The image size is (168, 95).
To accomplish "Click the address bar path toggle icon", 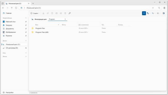I will tap(153, 8).
